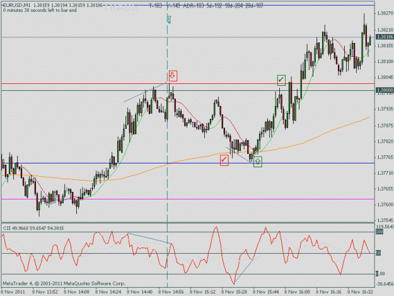This screenshot has width=394, height=296.
Task: Click the 1.37545 price axis label
Action: tap(385, 220)
